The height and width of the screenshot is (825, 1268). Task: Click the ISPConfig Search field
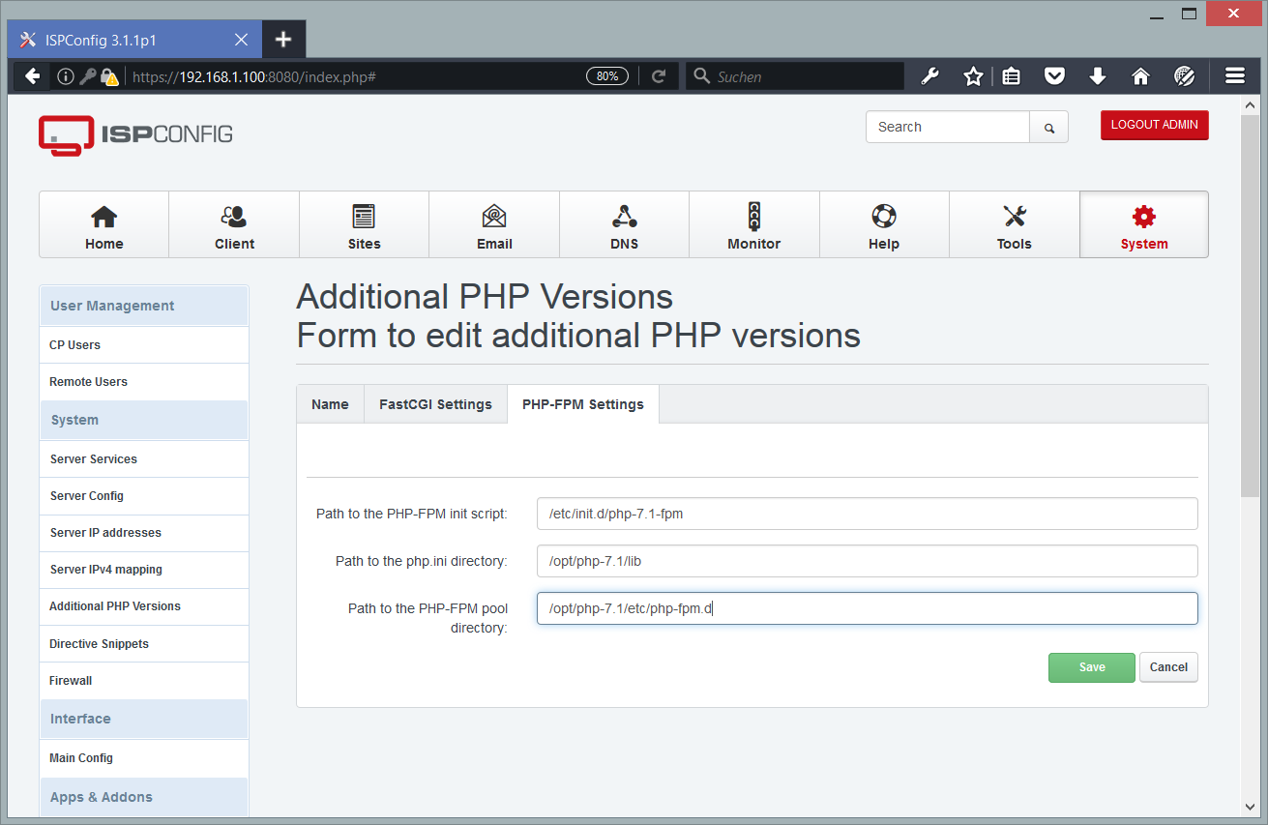948,128
